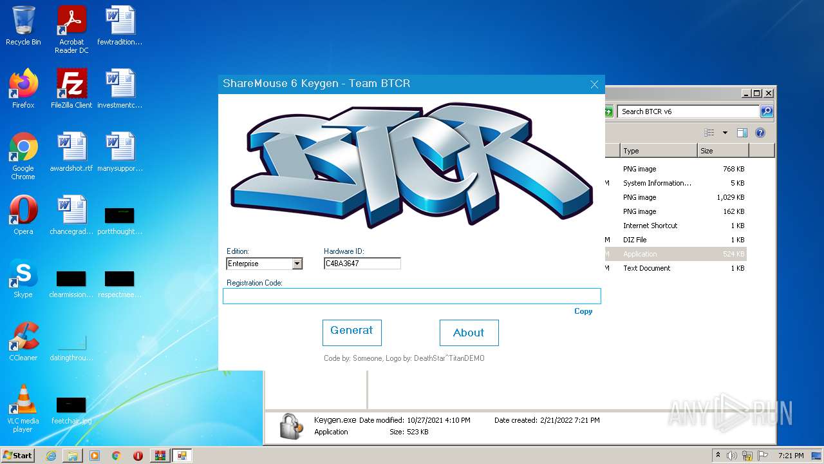This screenshot has height=464, width=824.
Task: Launch Skype from the desktop
Action: pyautogui.click(x=23, y=278)
